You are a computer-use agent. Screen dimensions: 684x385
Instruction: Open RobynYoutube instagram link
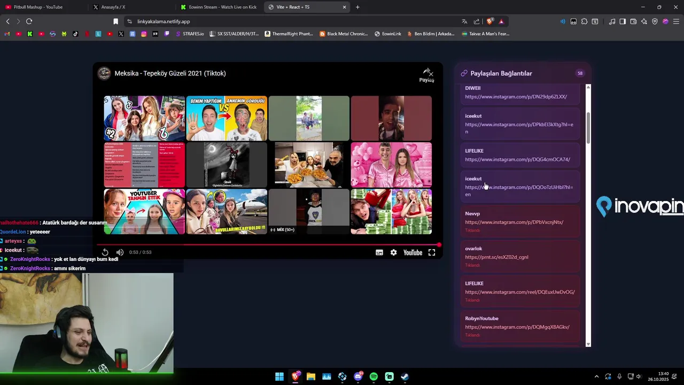tap(517, 327)
